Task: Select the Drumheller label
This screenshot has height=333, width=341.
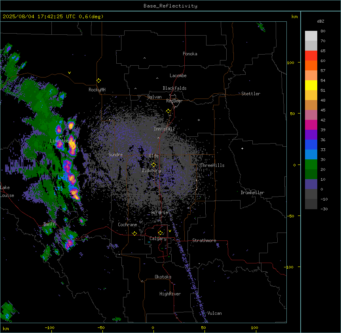Action: tap(252, 193)
